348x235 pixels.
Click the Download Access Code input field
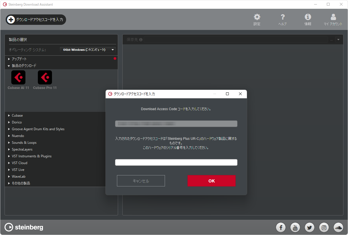pos(176,124)
